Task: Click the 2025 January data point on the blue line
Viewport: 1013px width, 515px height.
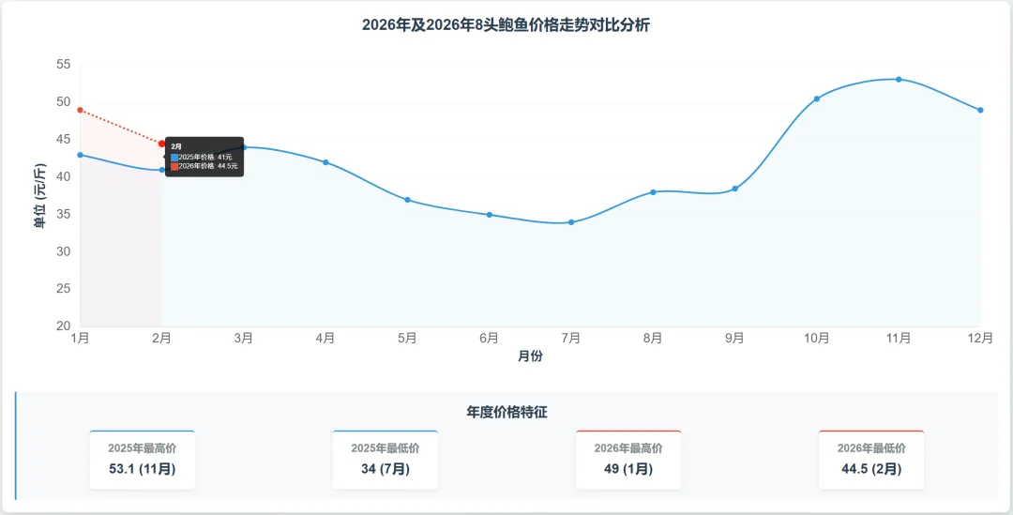Action: click(x=80, y=155)
